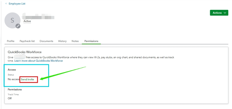The image size is (232, 109).
Task: Click the Track Time label
Action: [13, 95]
